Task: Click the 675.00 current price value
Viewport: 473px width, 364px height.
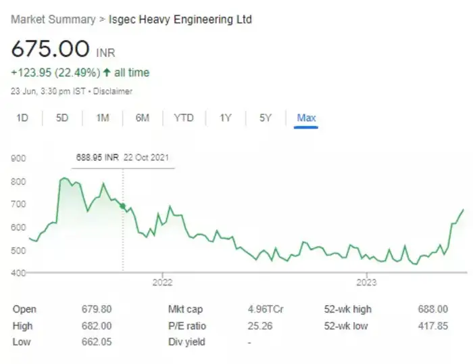Action: (50, 49)
